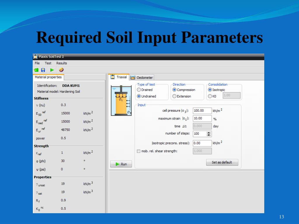Screen dimensions: 299x224
Task: Click the blue save disk icon
Action: point(43,70)
